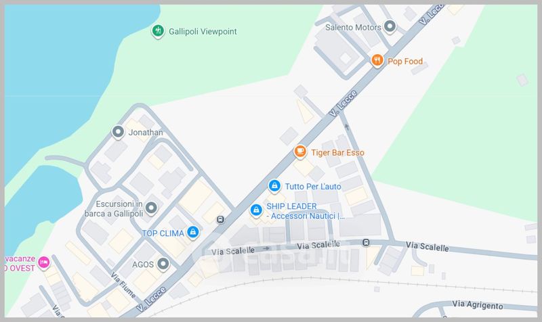Image resolution: width=542 pixels, height=322 pixels.
Task: Click the Salento Motors text label
Action: 353,27
